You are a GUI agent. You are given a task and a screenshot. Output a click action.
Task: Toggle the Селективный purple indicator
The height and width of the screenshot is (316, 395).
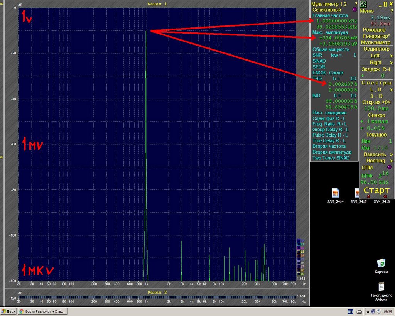pos(355,10)
